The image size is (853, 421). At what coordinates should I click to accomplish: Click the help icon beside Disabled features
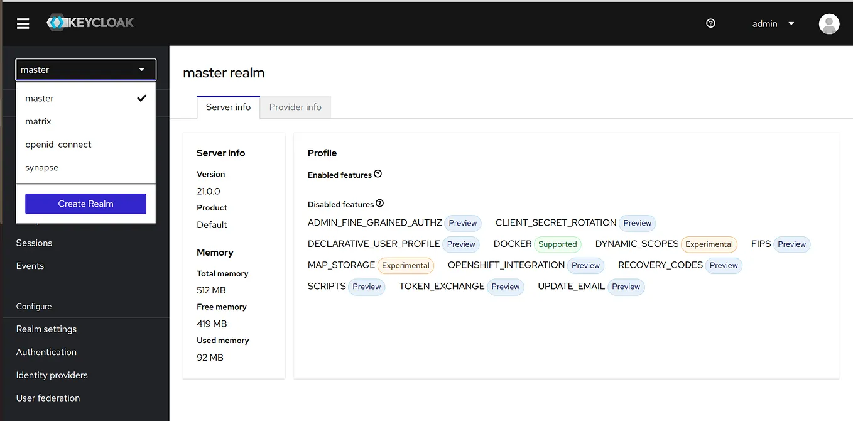(379, 203)
